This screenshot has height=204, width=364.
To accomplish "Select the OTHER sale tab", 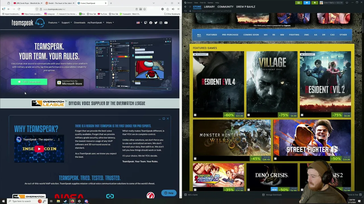I will pos(343,35).
